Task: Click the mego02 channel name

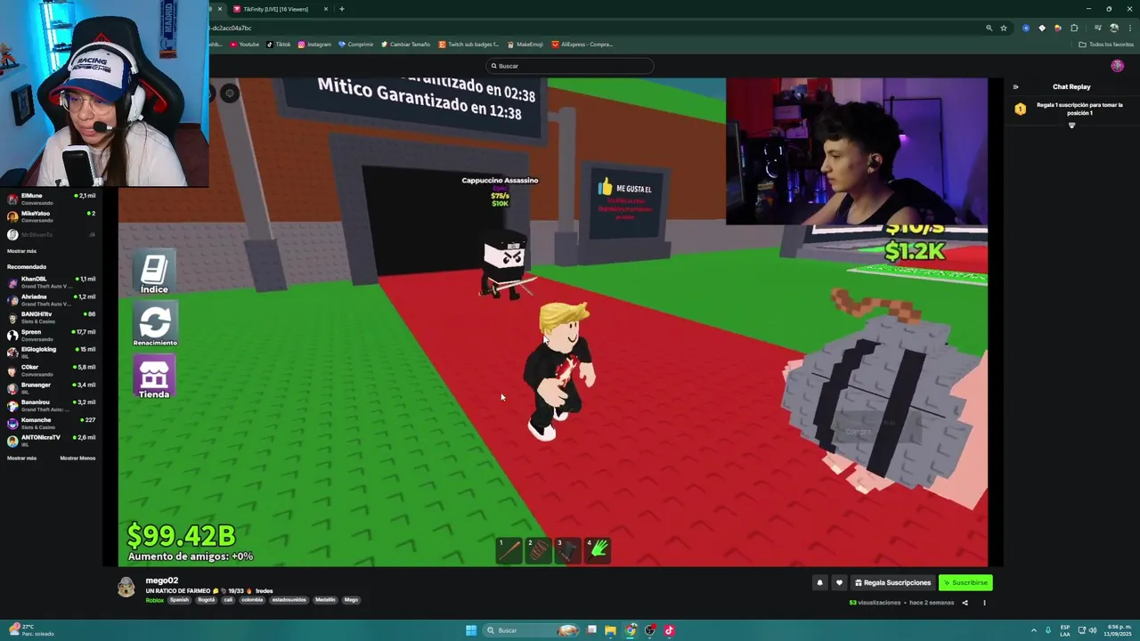Action: point(162,580)
